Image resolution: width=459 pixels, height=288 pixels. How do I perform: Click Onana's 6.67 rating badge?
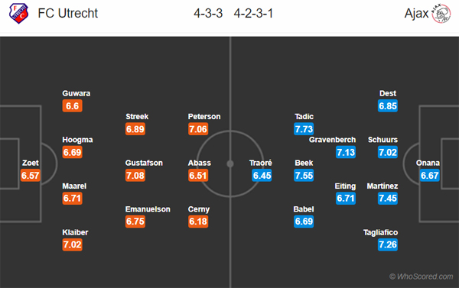[x=429, y=176]
